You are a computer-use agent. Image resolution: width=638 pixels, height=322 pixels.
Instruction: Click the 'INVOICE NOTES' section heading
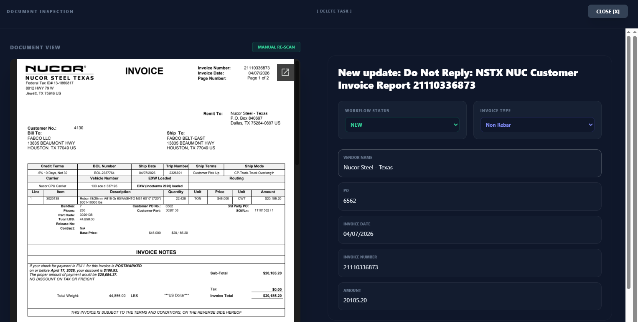click(156, 253)
